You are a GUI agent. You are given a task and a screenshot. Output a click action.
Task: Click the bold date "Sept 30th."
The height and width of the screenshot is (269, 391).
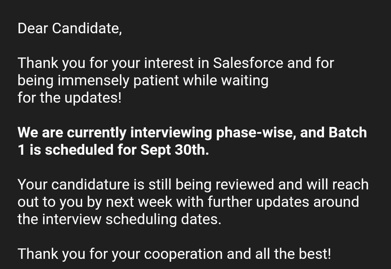tap(174, 150)
